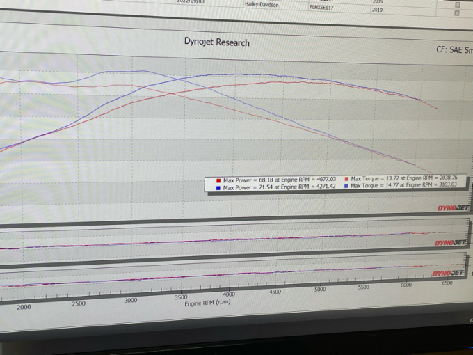The width and height of the screenshot is (473, 355).
Task: Click the blue Max Power legend swatch
Action: [218, 188]
